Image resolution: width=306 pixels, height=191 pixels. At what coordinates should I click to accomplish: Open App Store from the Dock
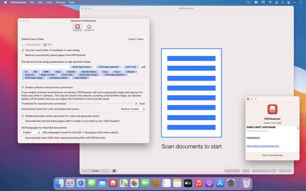[x=220, y=183]
